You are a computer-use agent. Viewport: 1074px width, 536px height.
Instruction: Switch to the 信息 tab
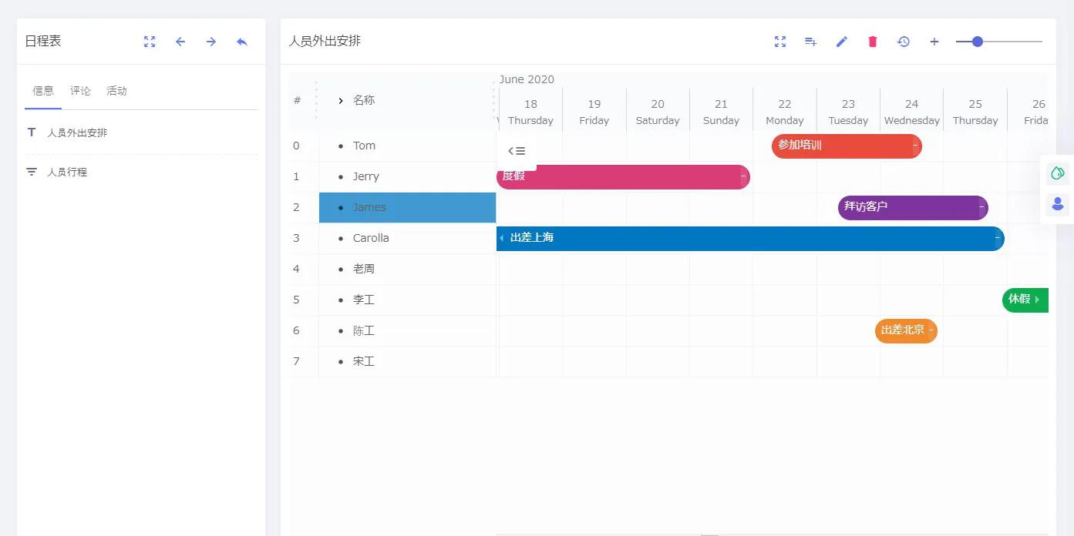[43, 91]
